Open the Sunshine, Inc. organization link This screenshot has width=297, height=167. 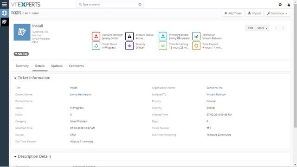[x=214, y=88]
